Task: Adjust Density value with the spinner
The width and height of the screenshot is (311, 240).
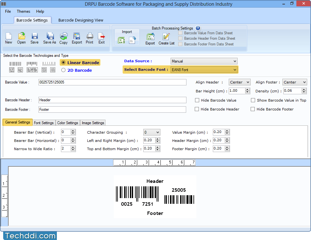Action: (304, 91)
